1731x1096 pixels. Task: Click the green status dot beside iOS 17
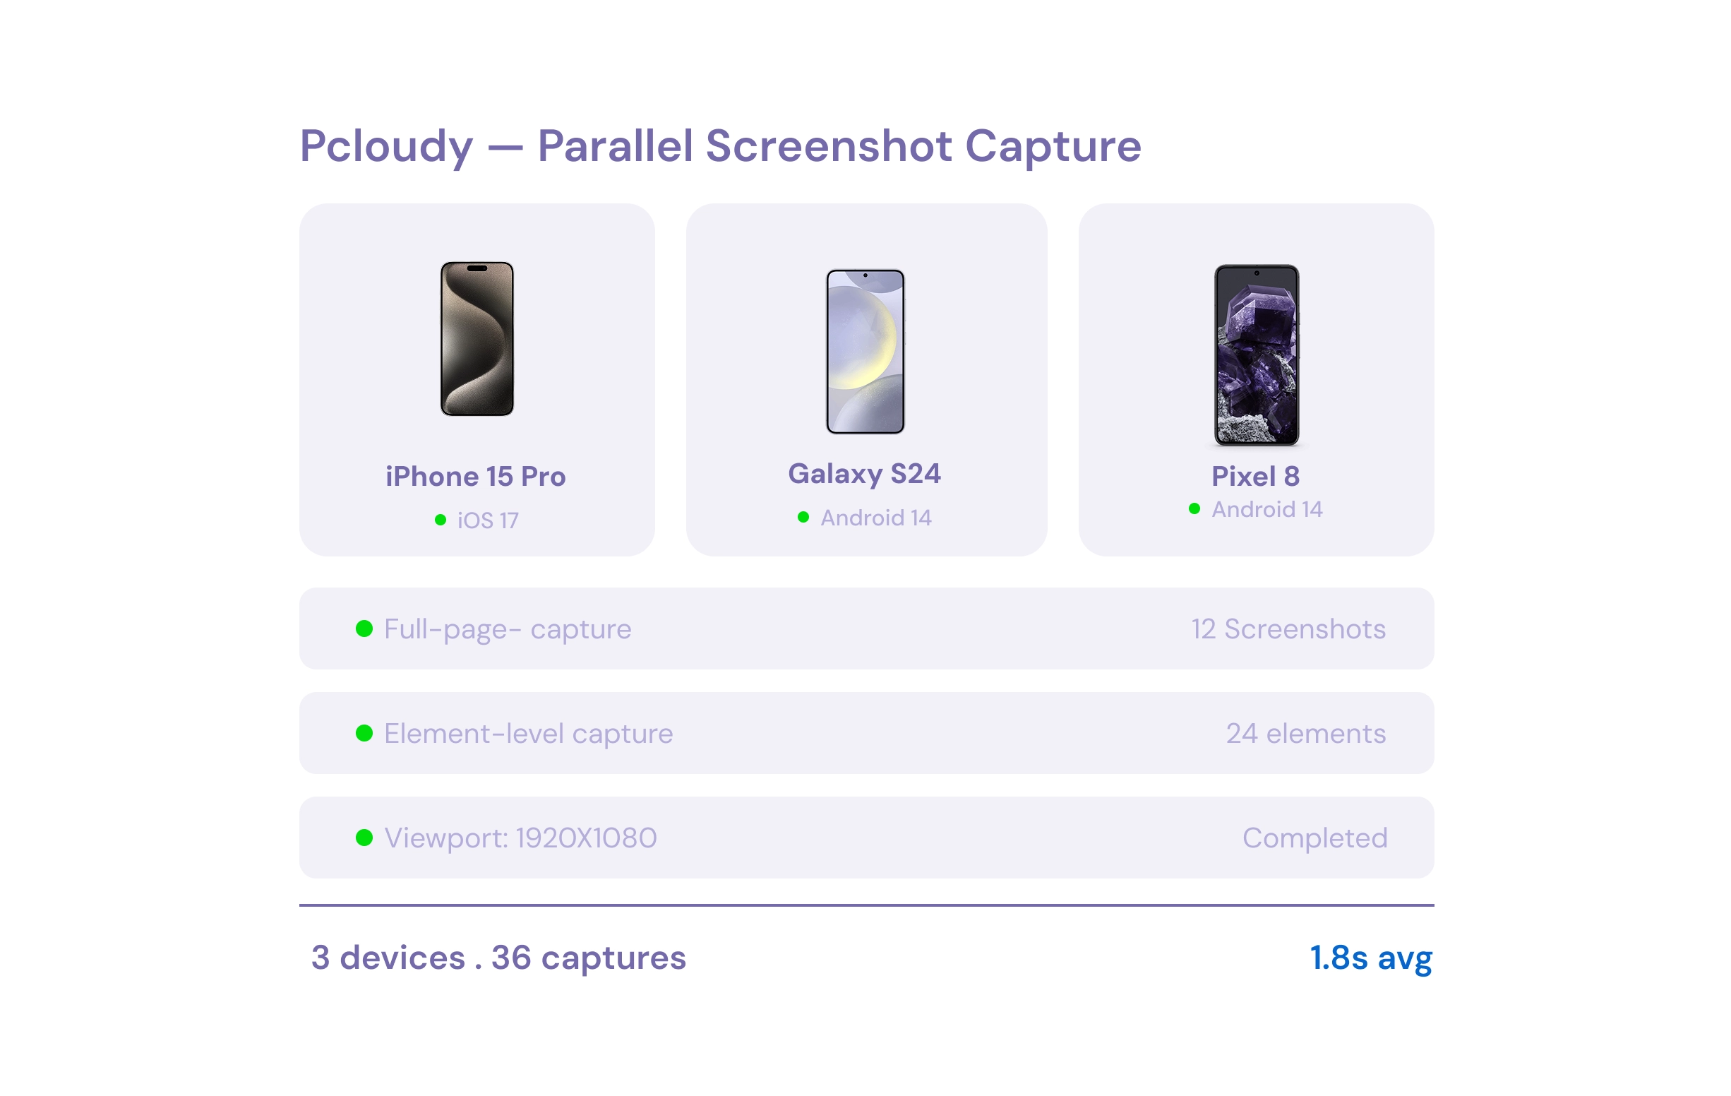(441, 520)
